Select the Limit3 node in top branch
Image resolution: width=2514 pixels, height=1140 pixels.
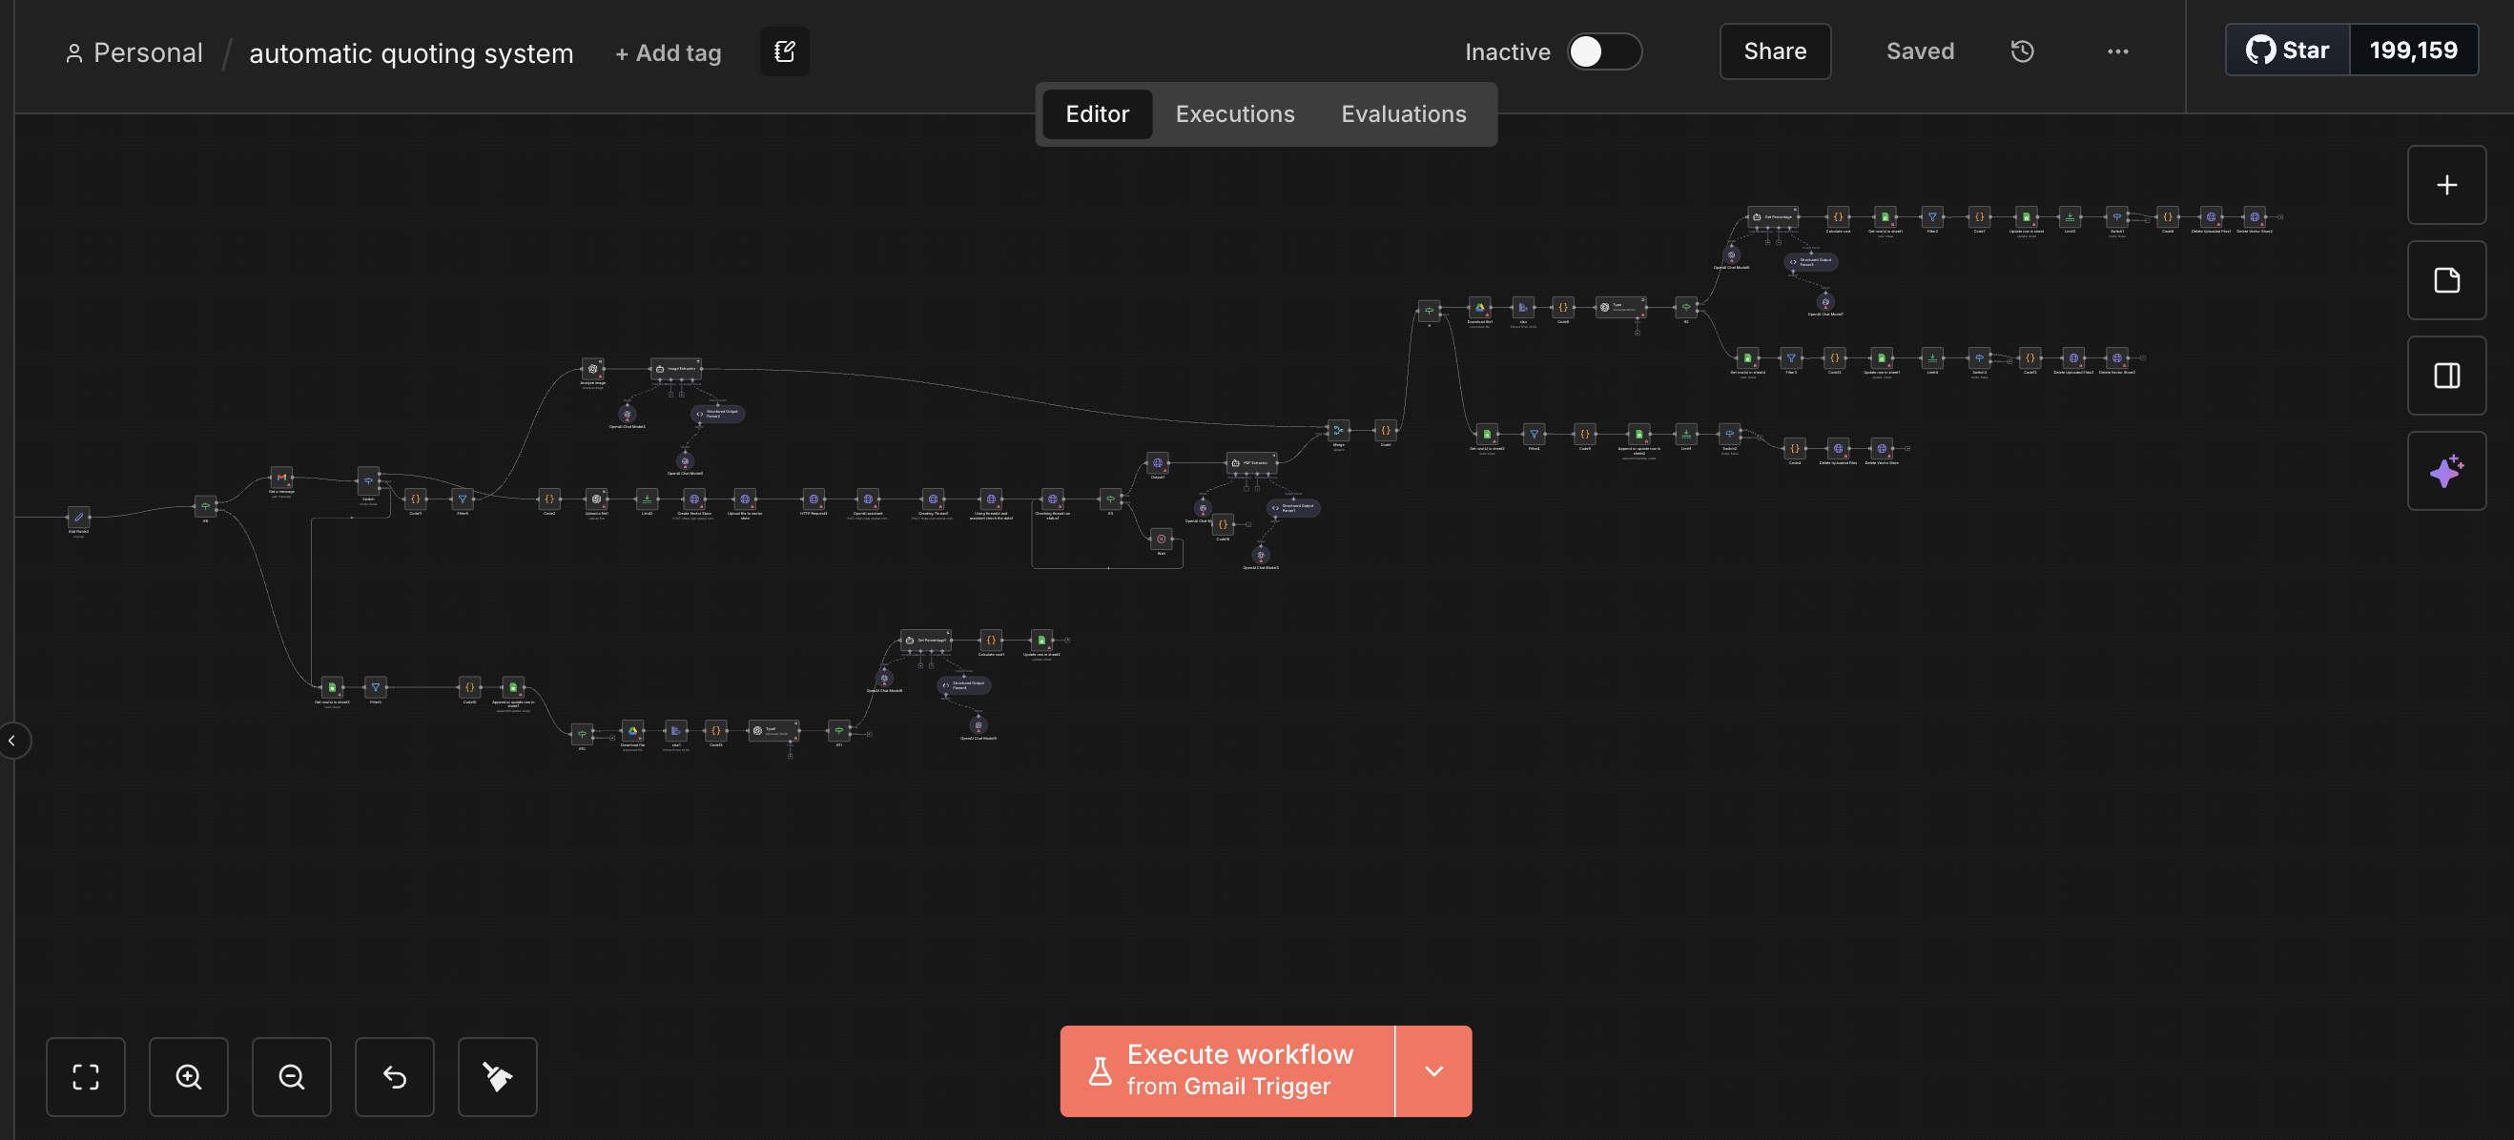coord(2069,216)
